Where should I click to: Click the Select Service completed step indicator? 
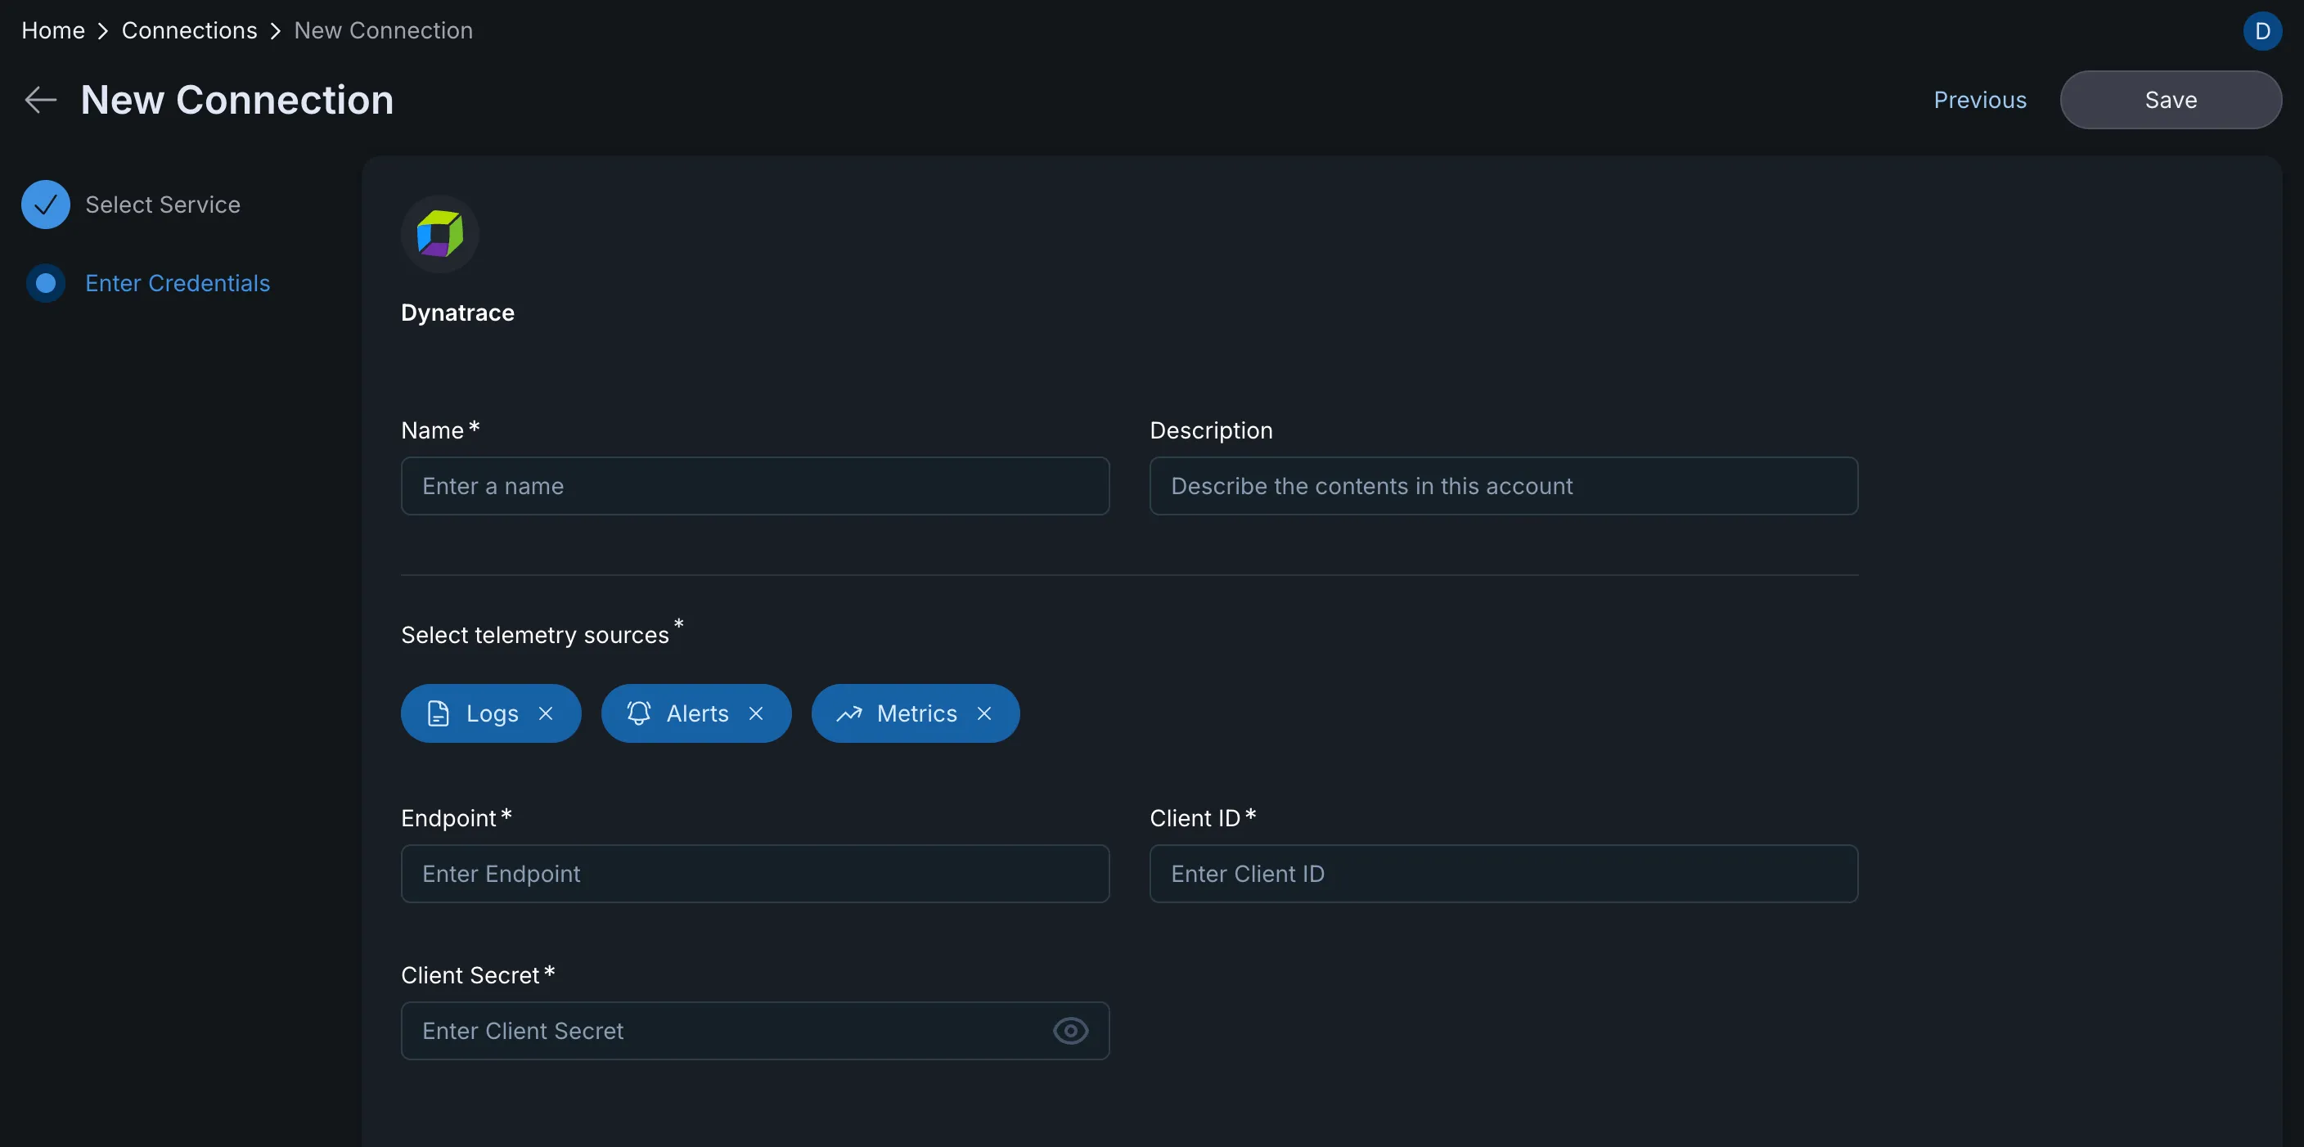(45, 204)
